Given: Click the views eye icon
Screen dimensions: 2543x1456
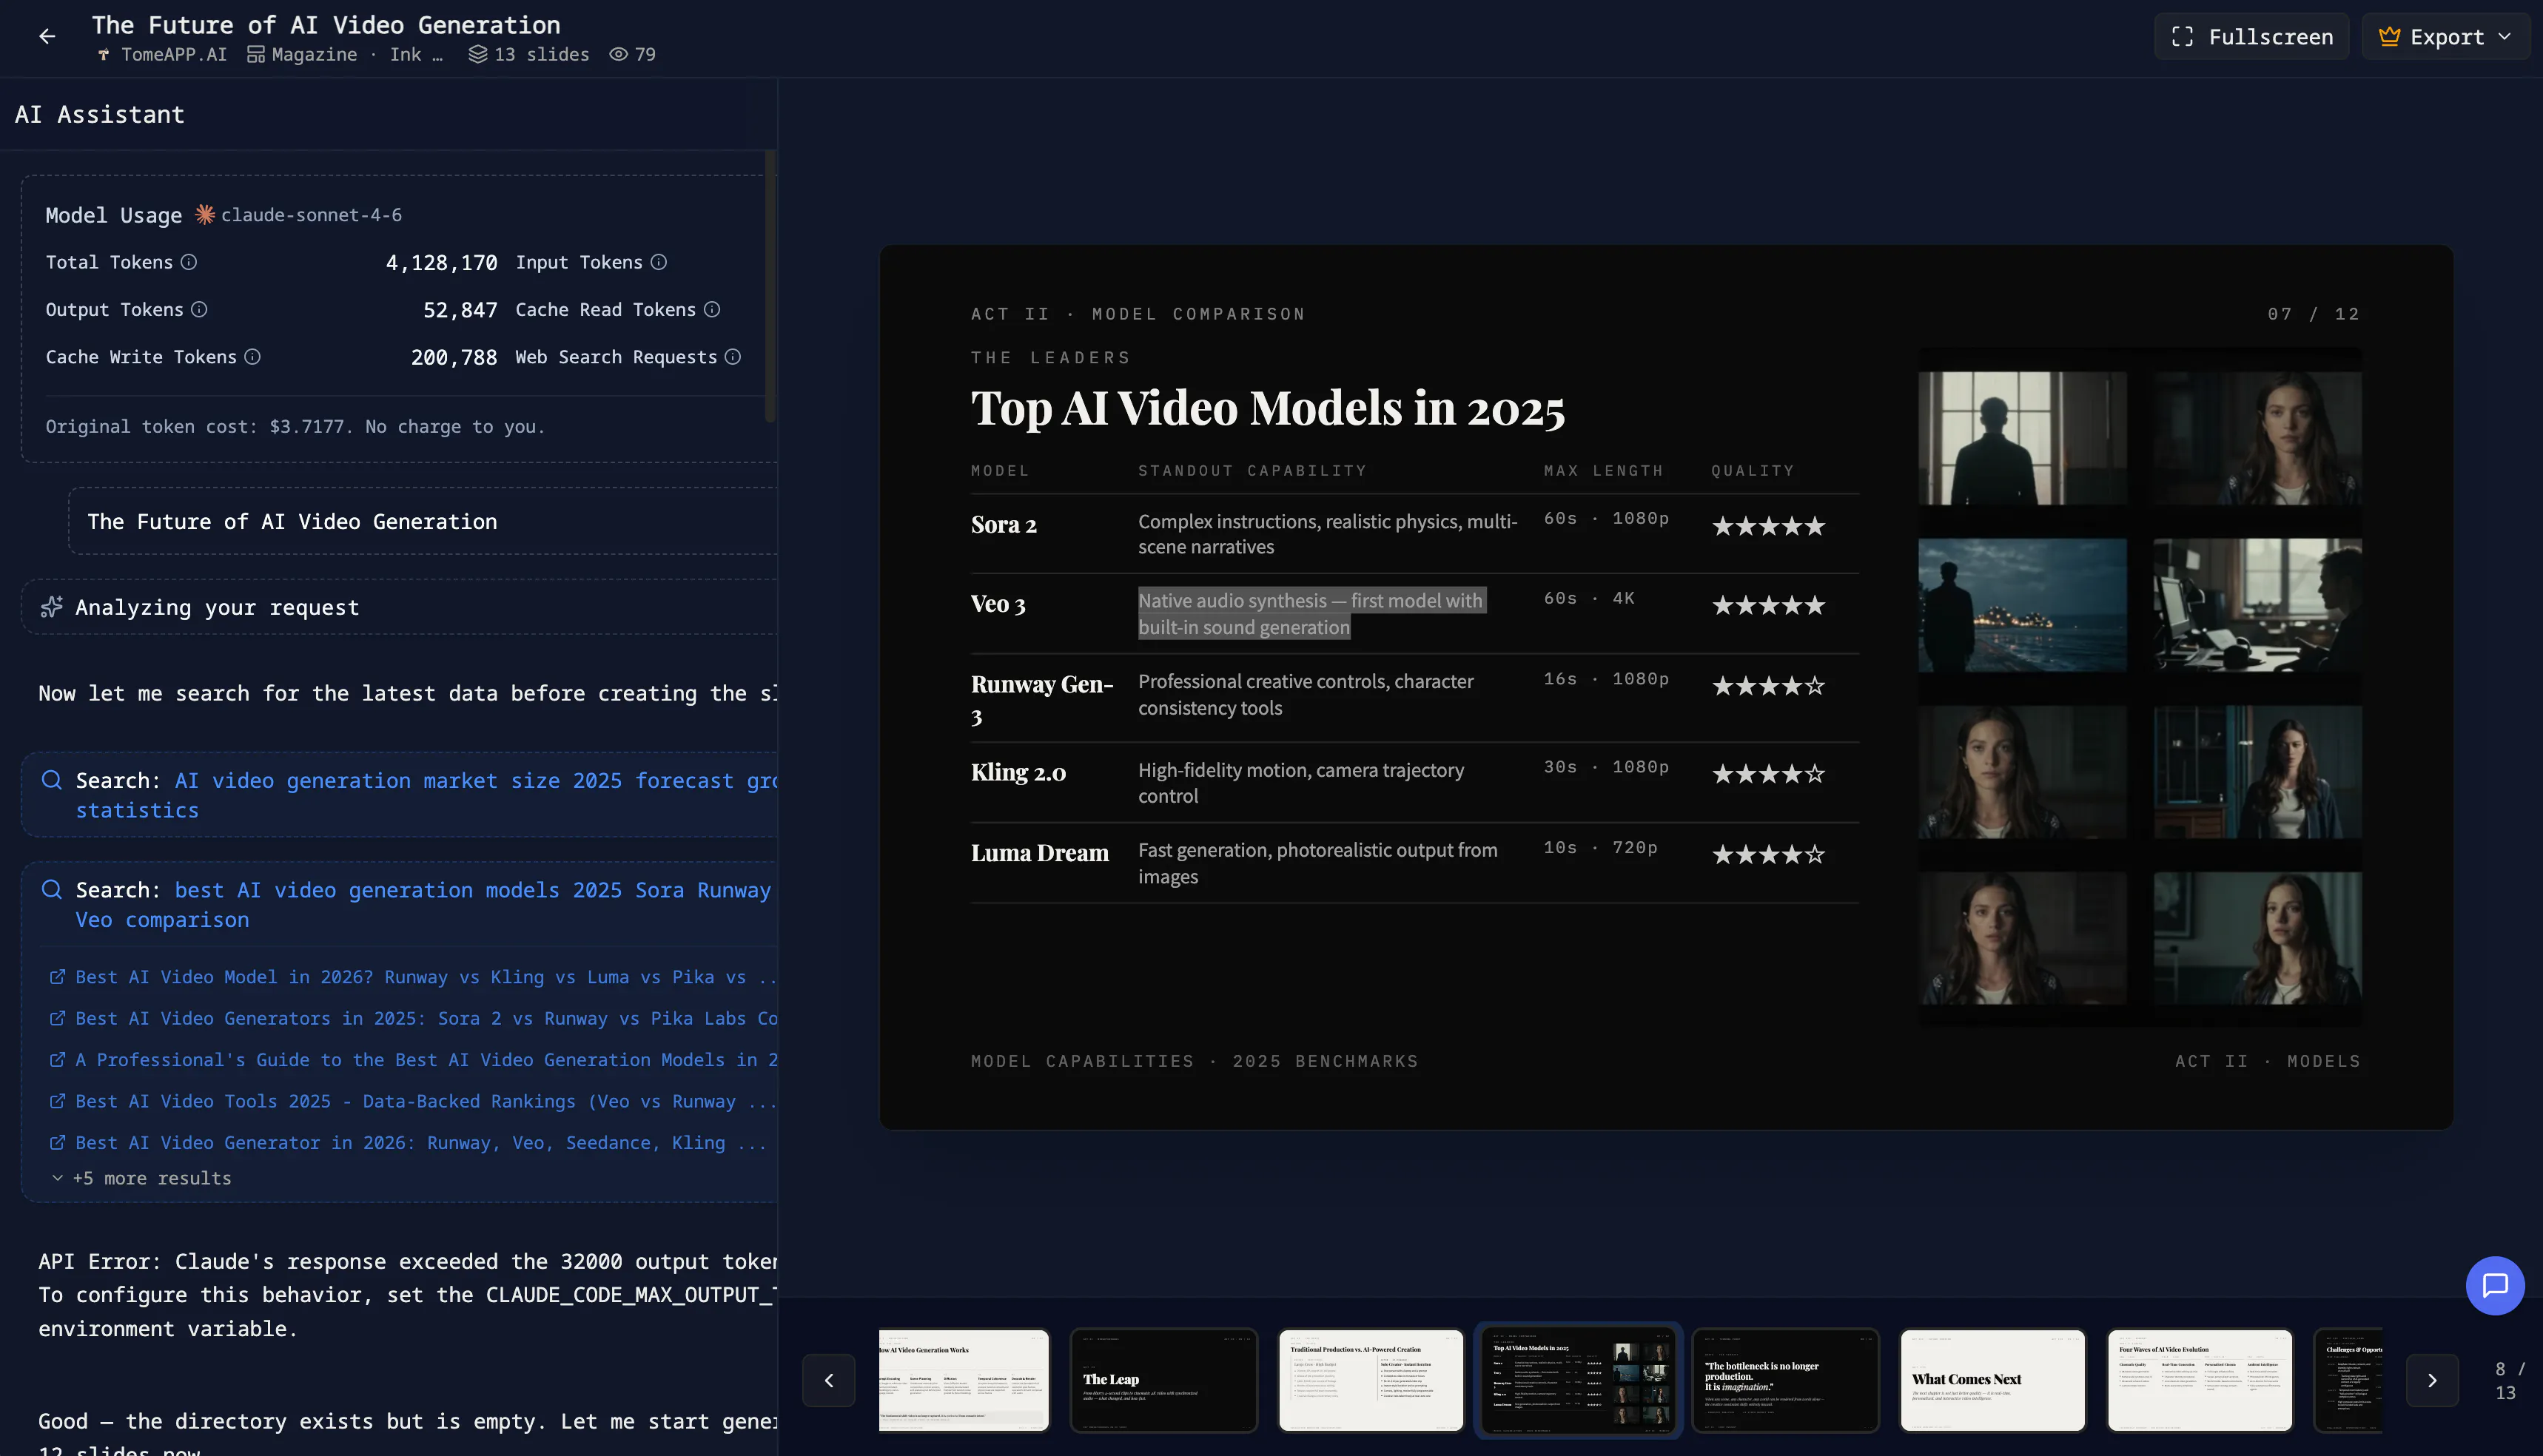Looking at the screenshot, I should tap(619, 55).
